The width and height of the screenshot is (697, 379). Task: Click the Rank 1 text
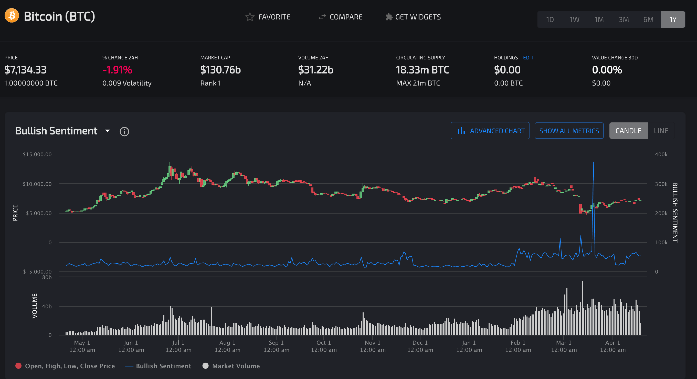click(x=210, y=83)
